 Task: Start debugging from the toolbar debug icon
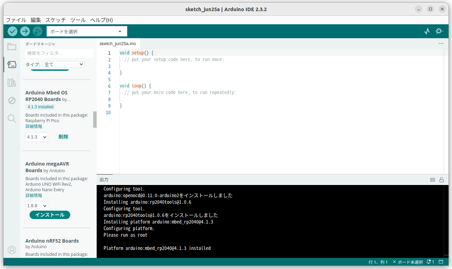coord(37,31)
